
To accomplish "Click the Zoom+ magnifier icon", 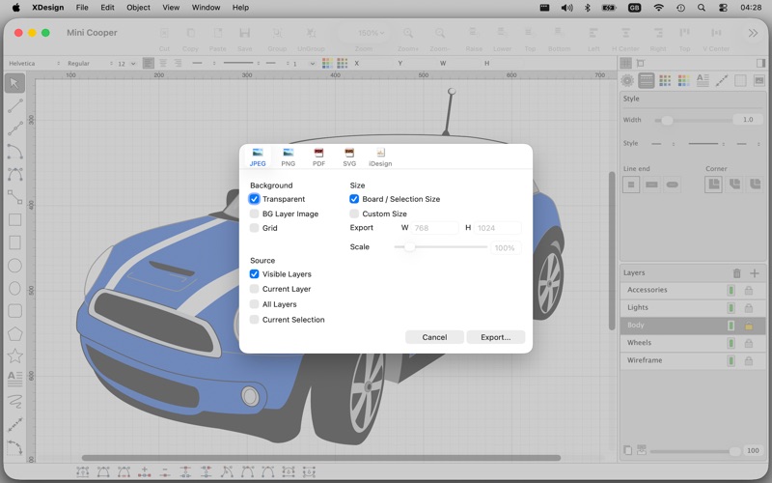I will (x=408, y=34).
